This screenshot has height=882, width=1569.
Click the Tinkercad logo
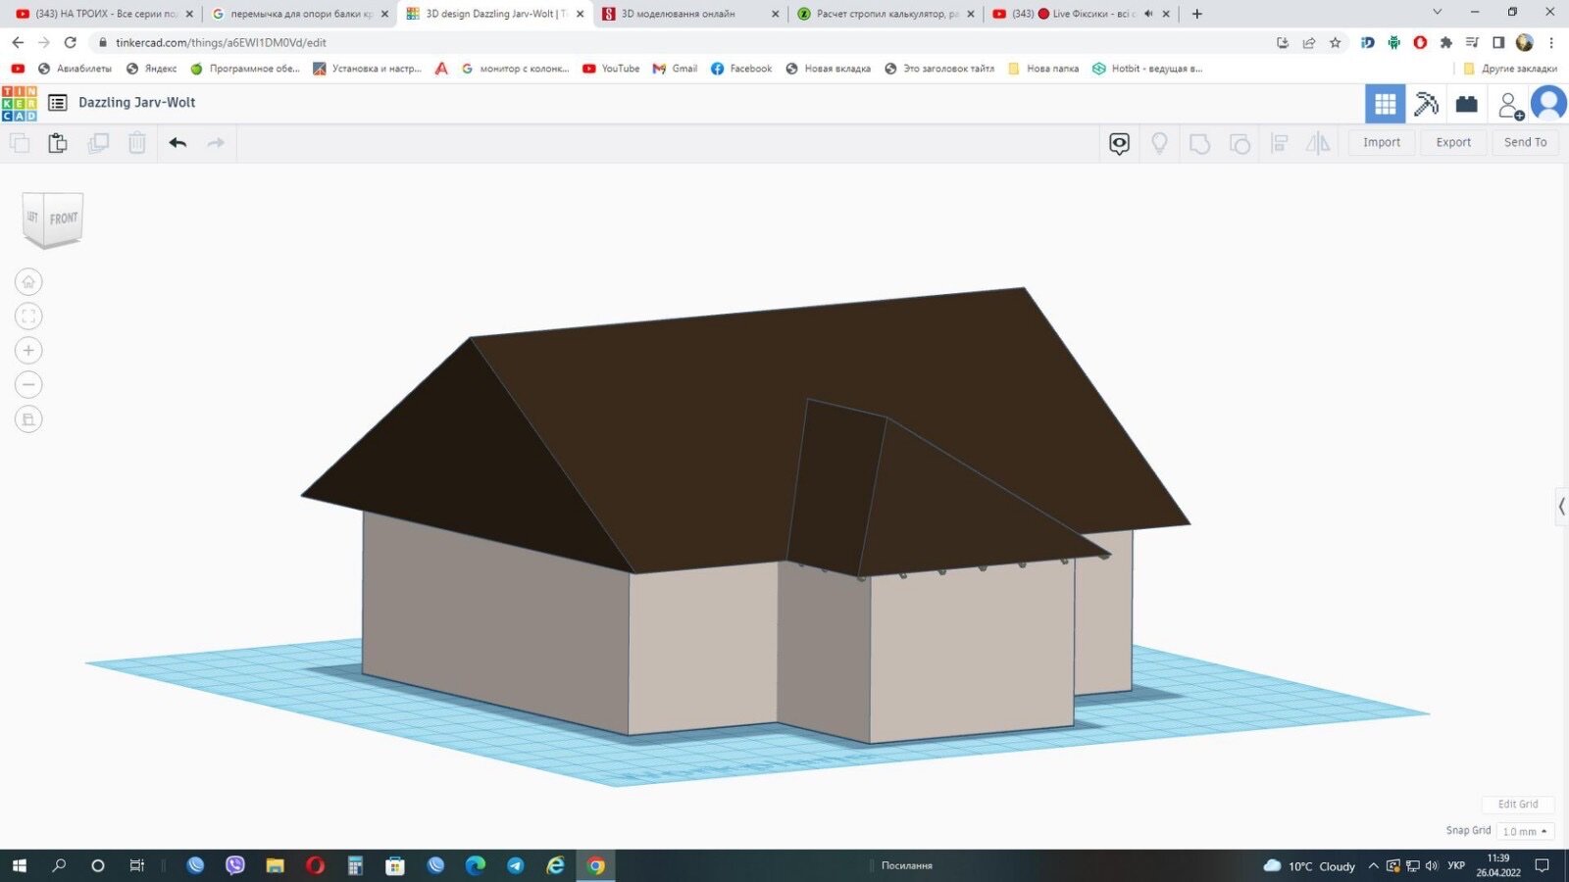tap(20, 103)
